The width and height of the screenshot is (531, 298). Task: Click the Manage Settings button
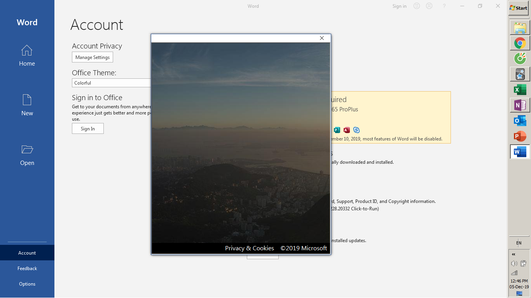click(93, 57)
